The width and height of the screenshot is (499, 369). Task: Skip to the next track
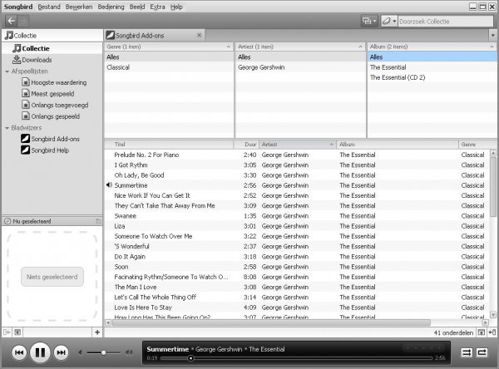tap(61, 352)
